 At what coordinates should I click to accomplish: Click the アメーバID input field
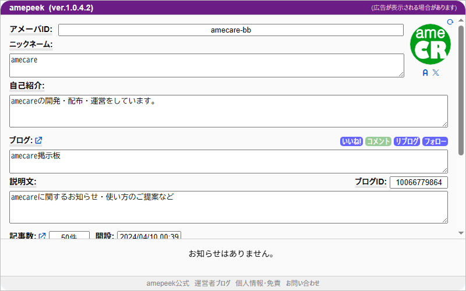pos(231,30)
